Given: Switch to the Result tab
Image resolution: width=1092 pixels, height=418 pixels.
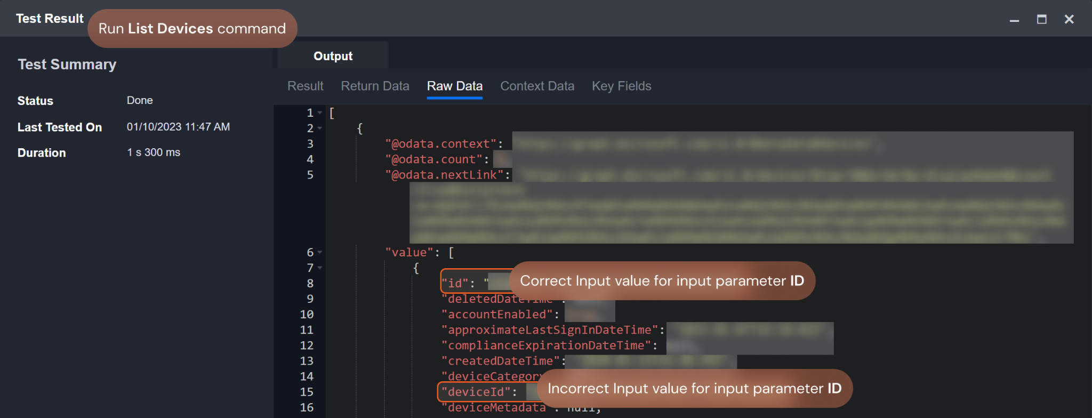Looking at the screenshot, I should tap(305, 86).
